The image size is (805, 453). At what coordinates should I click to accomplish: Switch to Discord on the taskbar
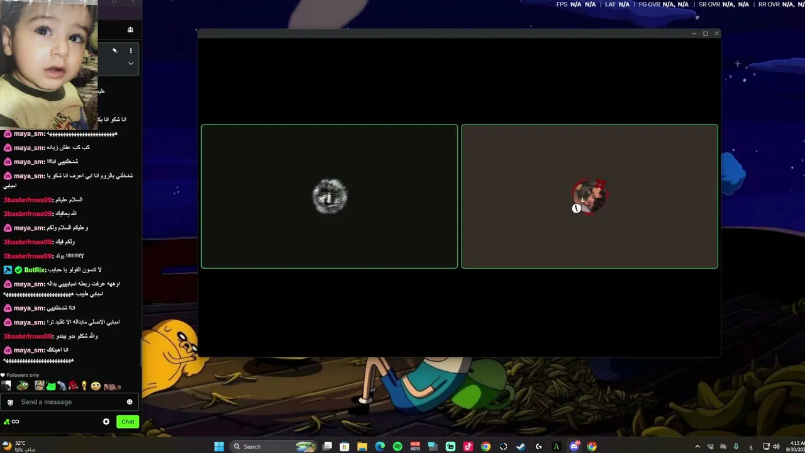(x=574, y=447)
